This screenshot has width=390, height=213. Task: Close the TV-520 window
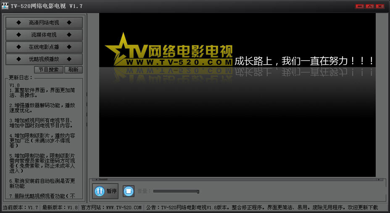380,6
